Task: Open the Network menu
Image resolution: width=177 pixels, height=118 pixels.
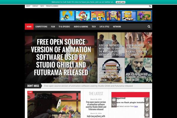Action: pos(117,27)
